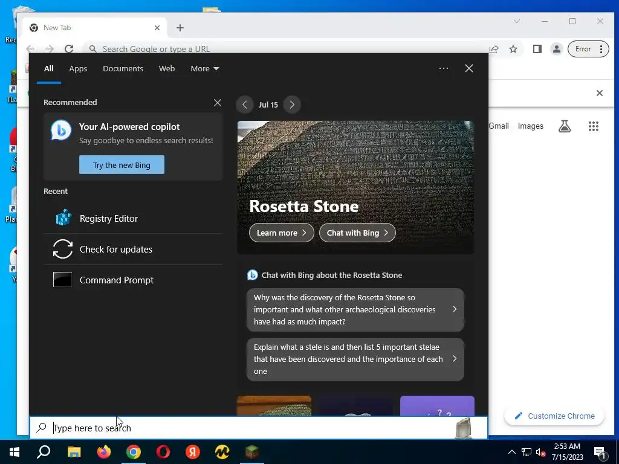The width and height of the screenshot is (619, 464).
Task: Open network status tray icon
Action: click(527, 452)
